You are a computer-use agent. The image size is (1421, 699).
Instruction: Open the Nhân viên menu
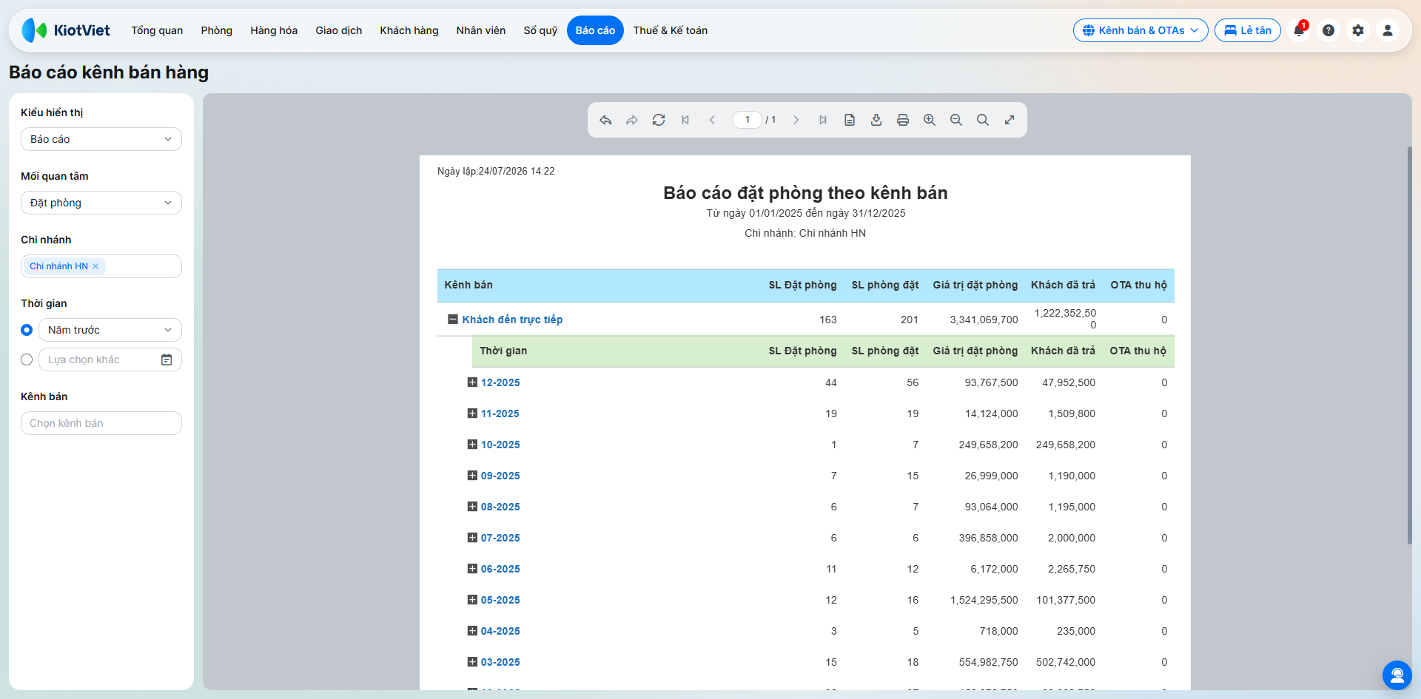pyautogui.click(x=481, y=30)
